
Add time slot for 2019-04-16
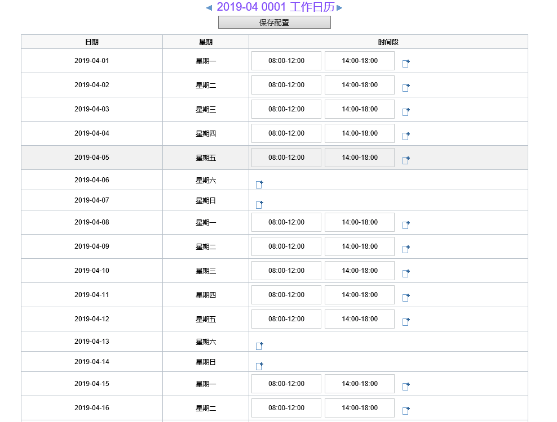406,410
